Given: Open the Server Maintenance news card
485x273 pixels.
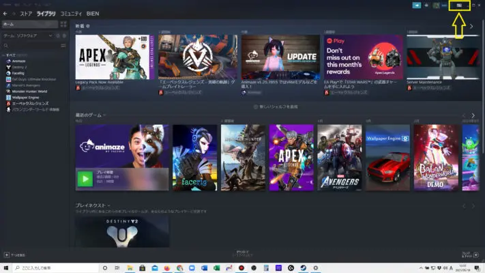Looking at the screenshot, I should click(x=443, y=57).
